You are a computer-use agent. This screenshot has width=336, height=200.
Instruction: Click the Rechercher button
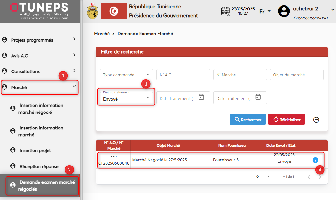pos(248,119)
